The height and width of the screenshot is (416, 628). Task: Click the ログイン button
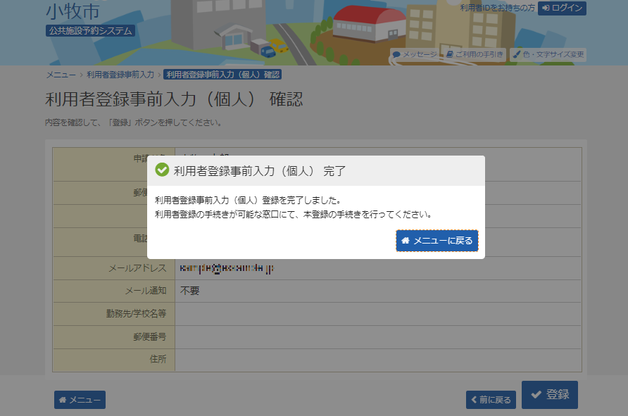coord(563,8)
